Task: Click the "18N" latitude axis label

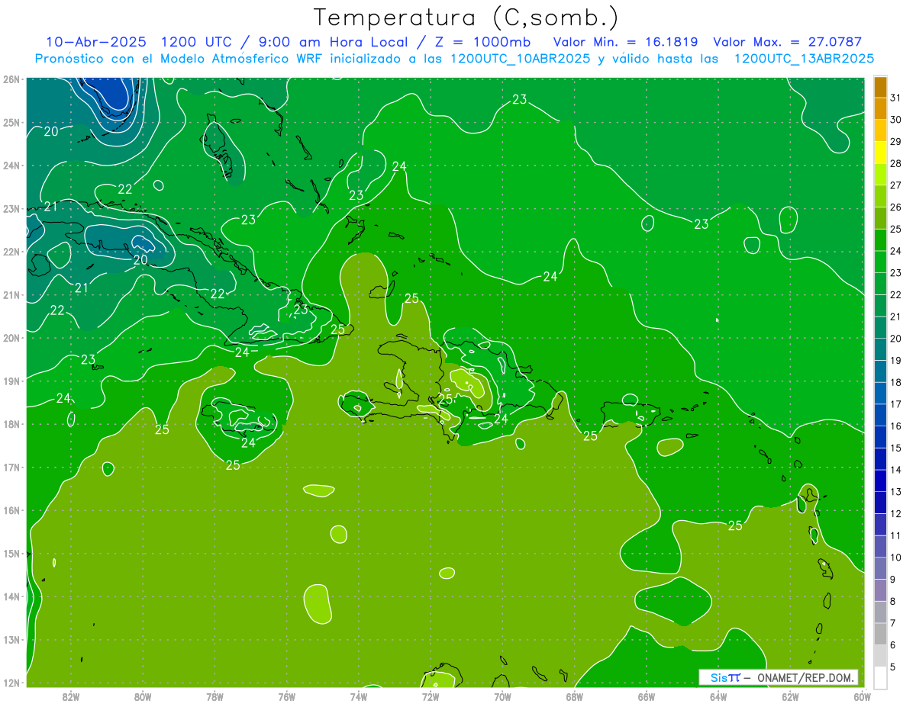Action: pos(11,424)
